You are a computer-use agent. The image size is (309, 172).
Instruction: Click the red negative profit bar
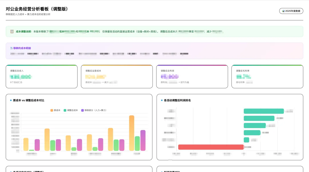click(211, 147)
